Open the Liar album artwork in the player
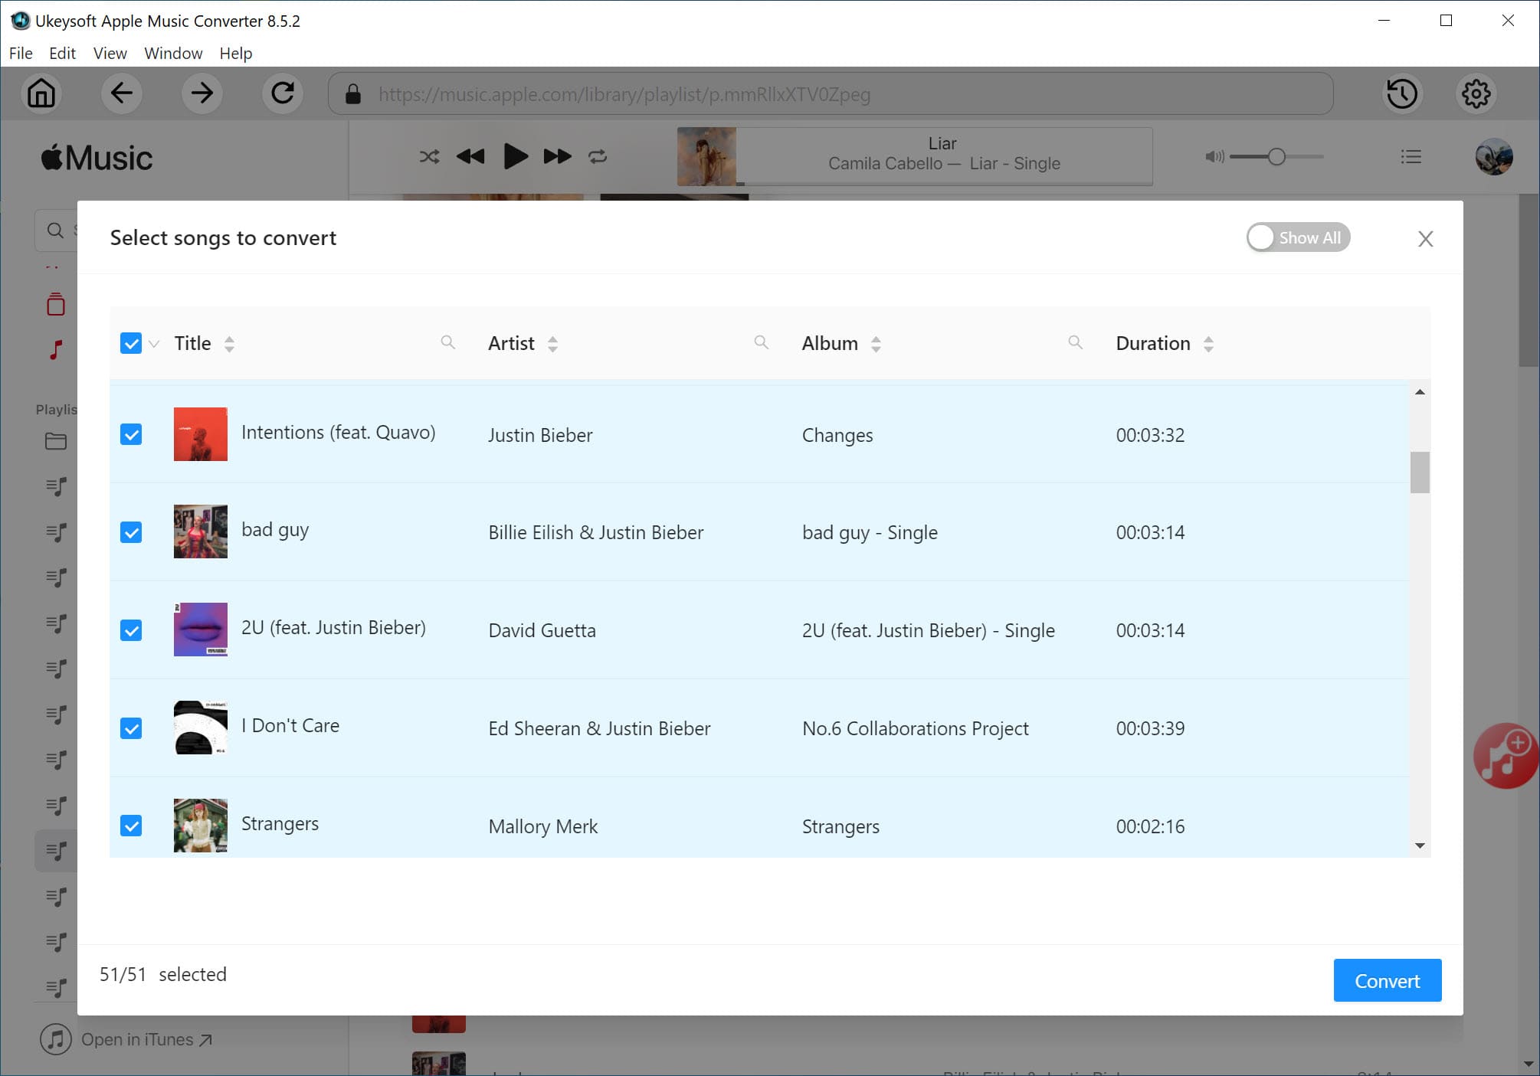The image size is (1540, 1076). tap(706, 156)
